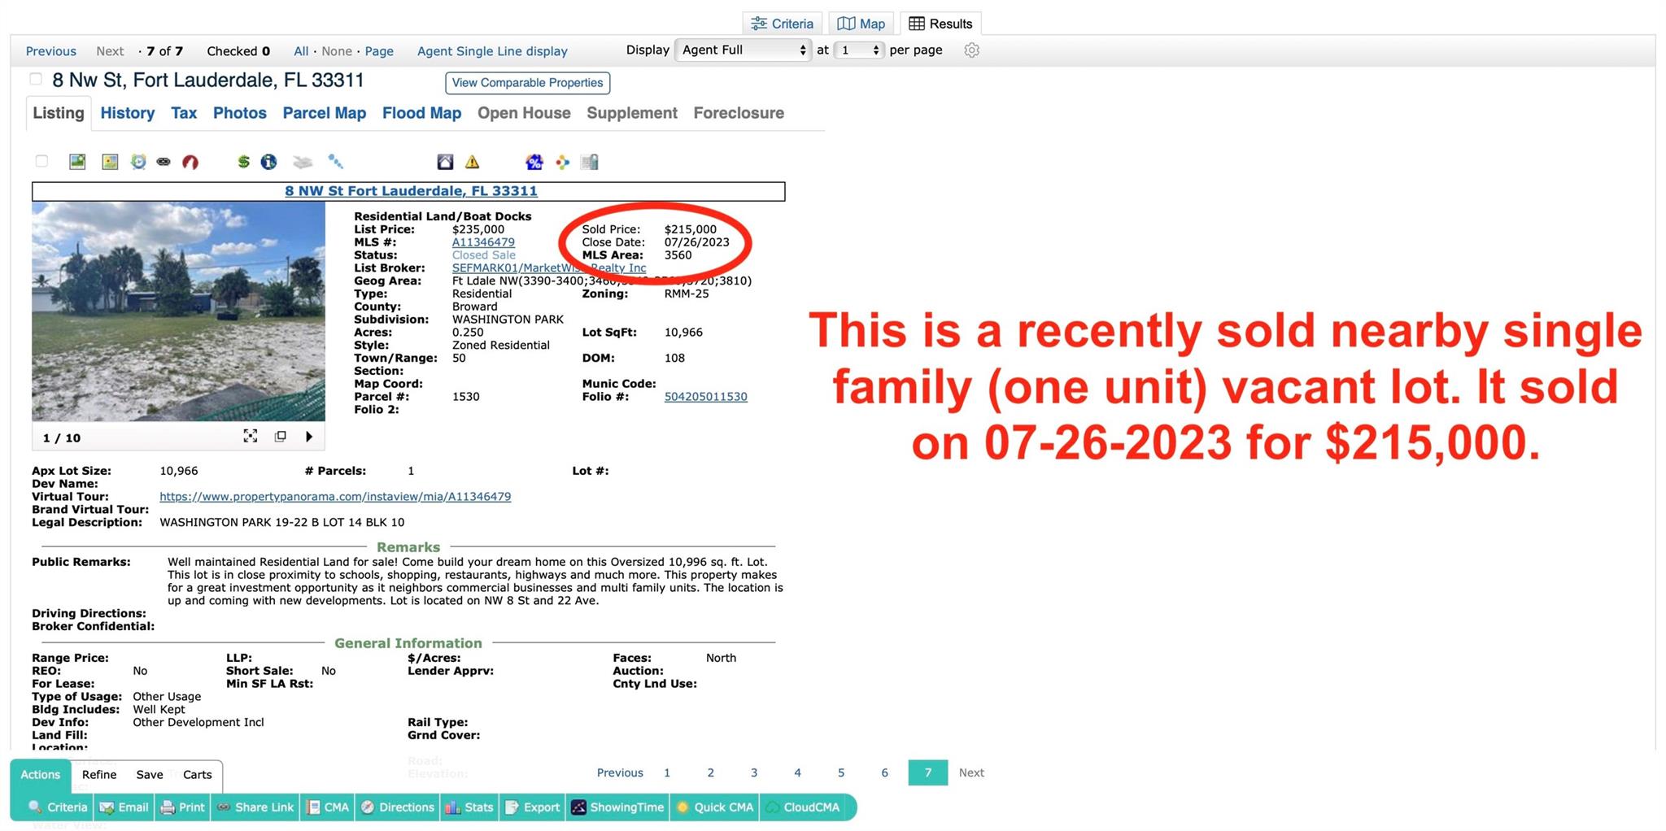Click the chain link icon in toolbar

pos(164,162)
